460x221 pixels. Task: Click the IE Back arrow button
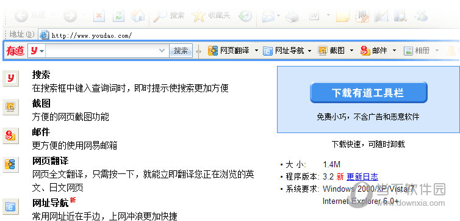(x=21, y=16)
